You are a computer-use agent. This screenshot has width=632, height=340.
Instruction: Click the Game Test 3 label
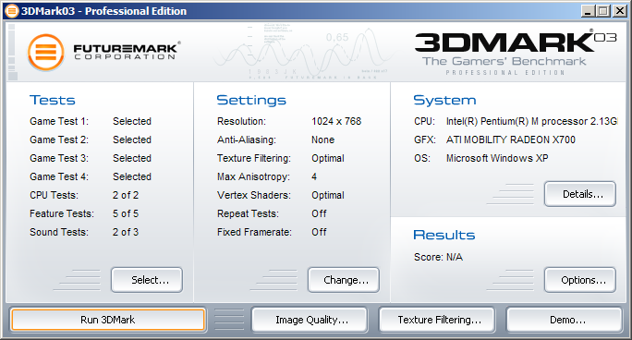point(59,158)
